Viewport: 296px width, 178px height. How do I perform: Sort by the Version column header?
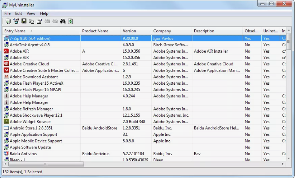click(136, 31)
